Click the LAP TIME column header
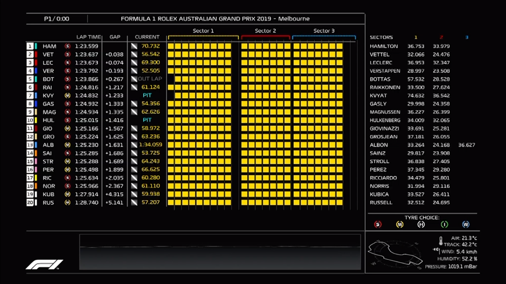Viewport: 506px width, 284px height. pyautogui.click(x=89, y=37)
